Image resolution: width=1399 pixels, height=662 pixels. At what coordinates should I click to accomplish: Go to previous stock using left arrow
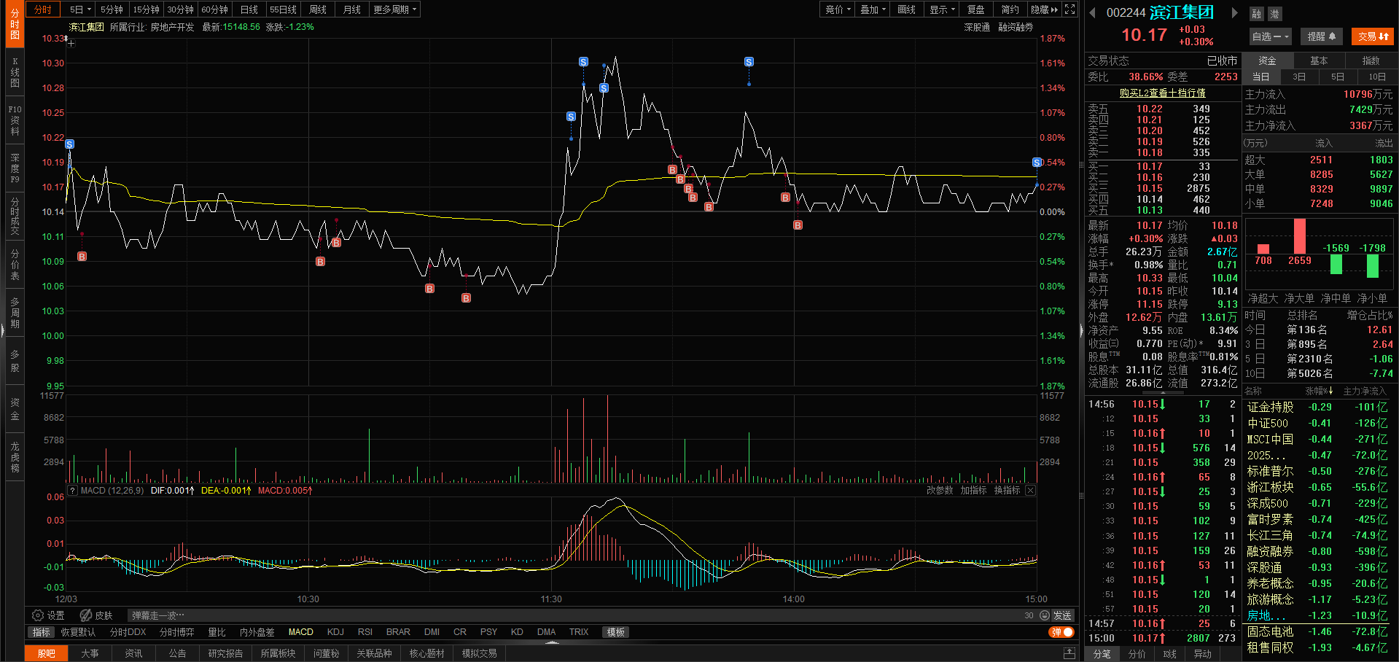pyautogui.click(x=1092, y=13)
